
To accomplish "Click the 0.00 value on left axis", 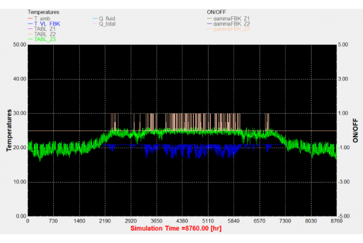I will point(20,216).
